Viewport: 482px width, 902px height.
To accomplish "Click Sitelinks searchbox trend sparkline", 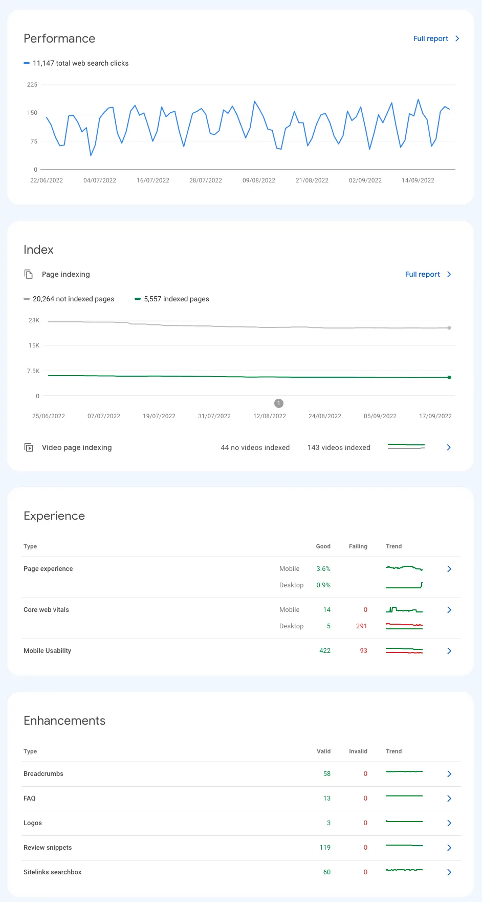I will tap(404, 870).
